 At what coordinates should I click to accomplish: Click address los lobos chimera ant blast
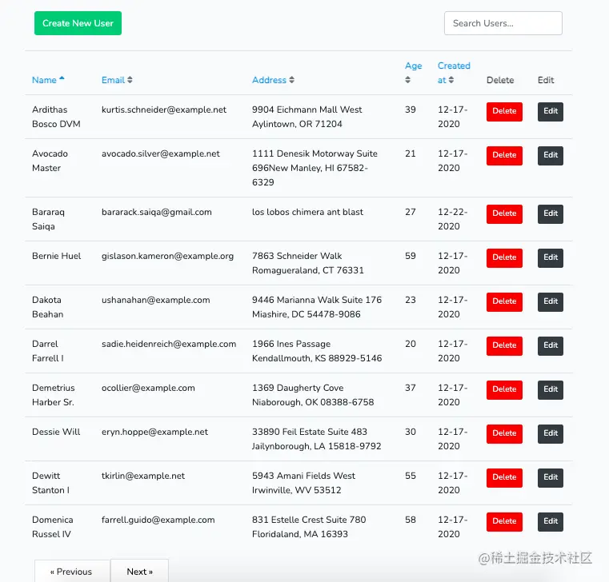(307, 212)
